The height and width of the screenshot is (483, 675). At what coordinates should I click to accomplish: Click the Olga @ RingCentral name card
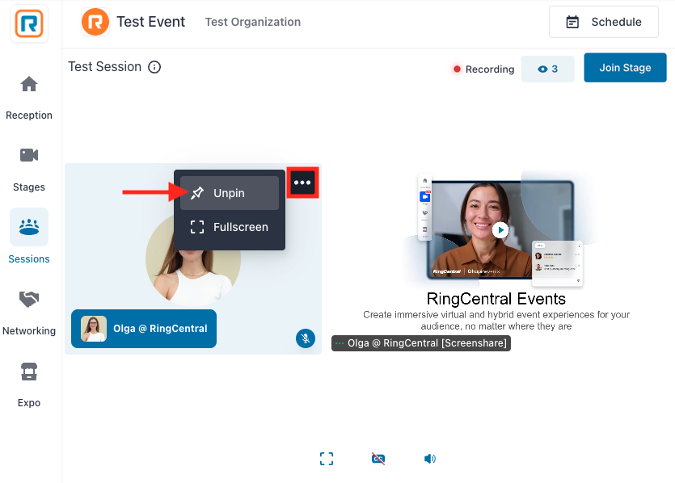pyautogui.click(x=144, y=329)
